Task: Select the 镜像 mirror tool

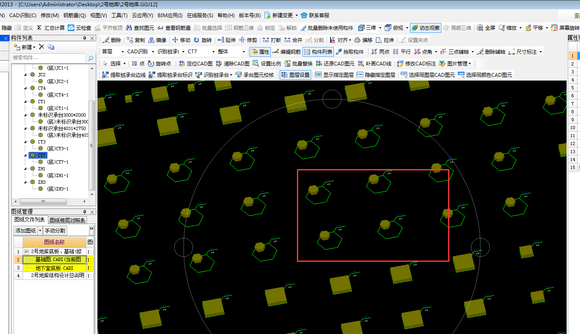Action: click(x=157, y=40)
